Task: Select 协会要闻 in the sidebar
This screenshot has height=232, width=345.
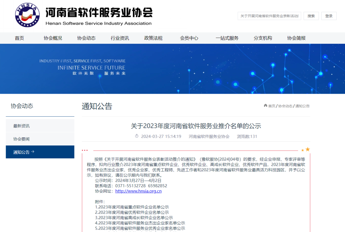Action: coord(21,139)
